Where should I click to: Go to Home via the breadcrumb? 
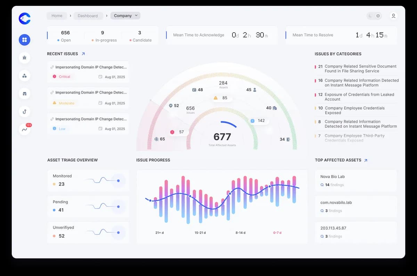(57, 16)
